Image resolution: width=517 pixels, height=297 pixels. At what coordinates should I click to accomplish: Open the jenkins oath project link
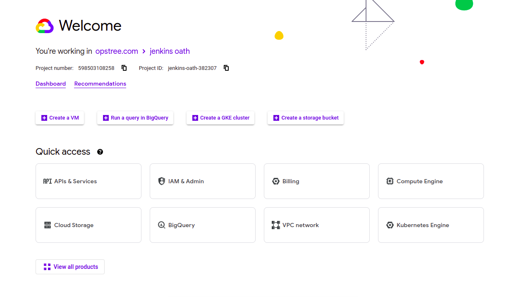(x=170, y=51)
